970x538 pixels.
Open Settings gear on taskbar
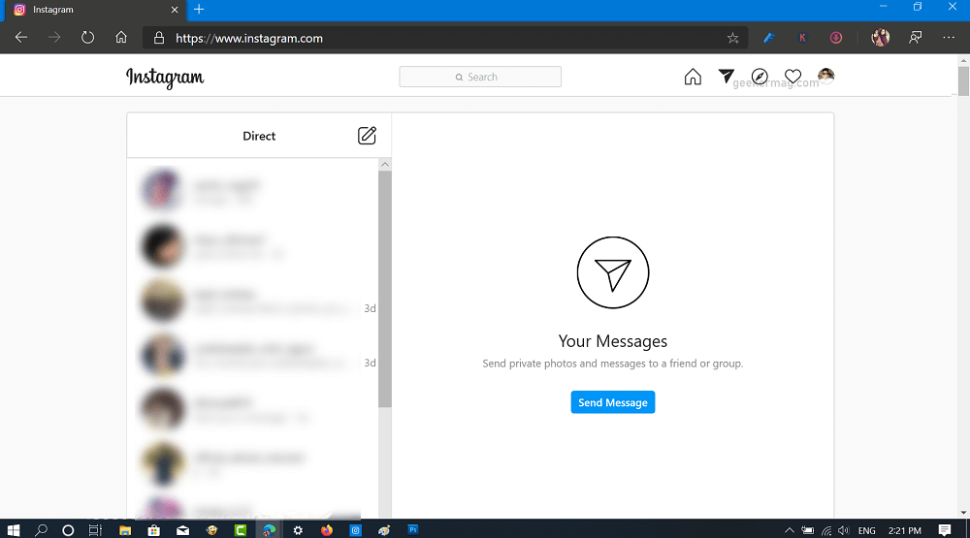tap(298, 530)
